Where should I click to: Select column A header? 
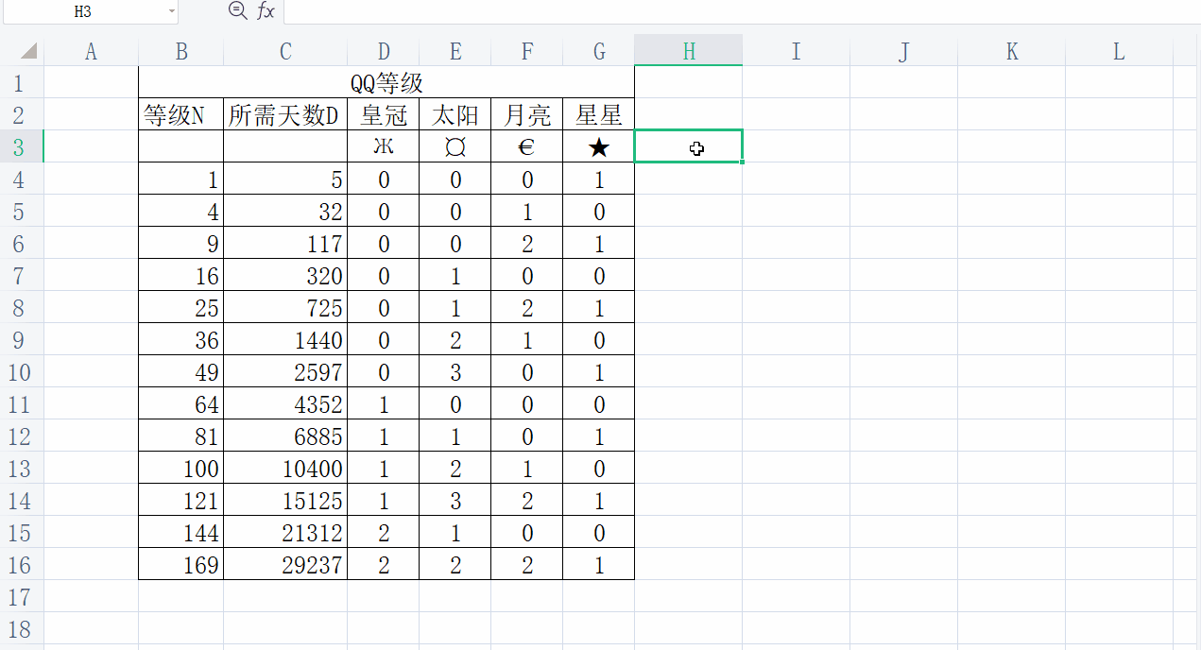[91, 51]
